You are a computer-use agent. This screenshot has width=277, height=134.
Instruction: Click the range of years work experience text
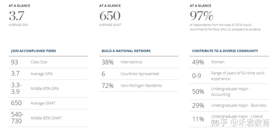[x=238, y=76]
